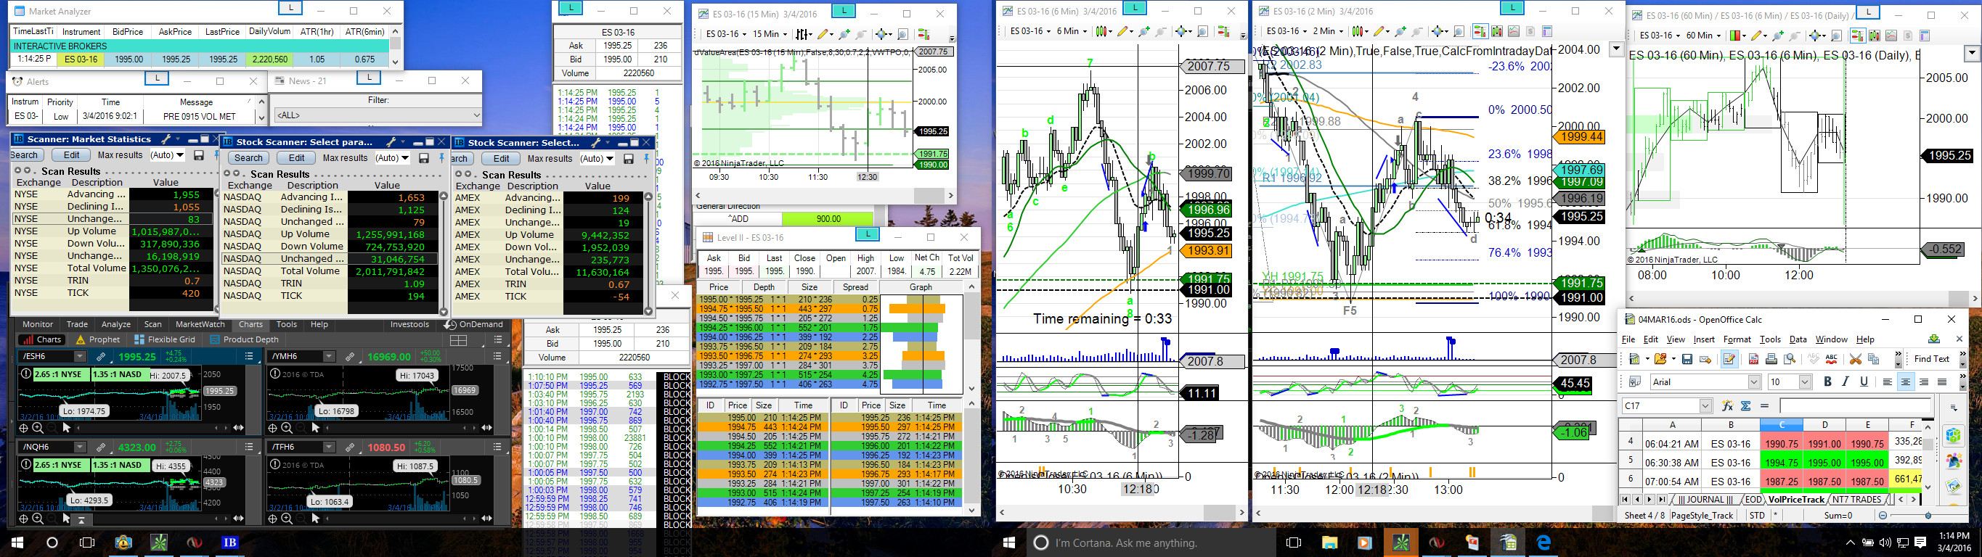Open the /ESH6 symbol dropdown arrow
This screenshot has height=557, width=1982.
(x=79, y=357)
